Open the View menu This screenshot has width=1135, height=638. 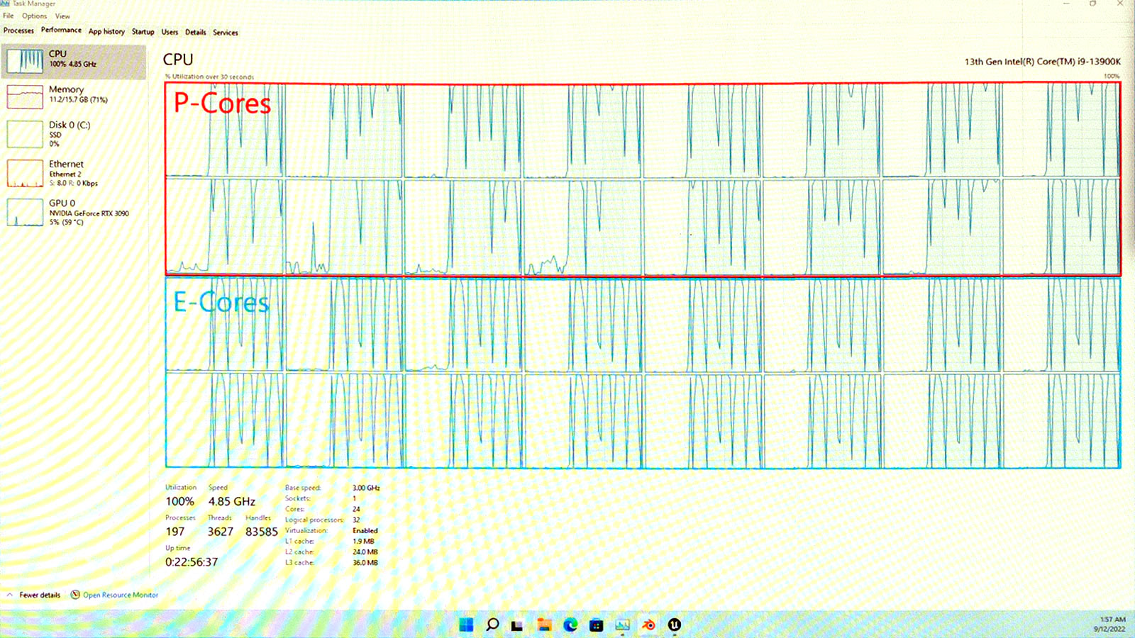pos(62,16)
